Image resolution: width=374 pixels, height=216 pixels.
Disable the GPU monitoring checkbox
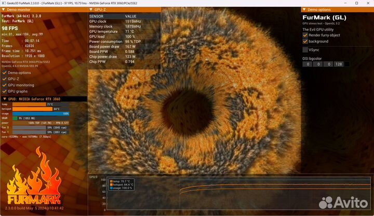coord(4,85)
